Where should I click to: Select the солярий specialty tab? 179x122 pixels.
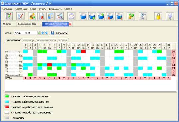tap(63, 40)
